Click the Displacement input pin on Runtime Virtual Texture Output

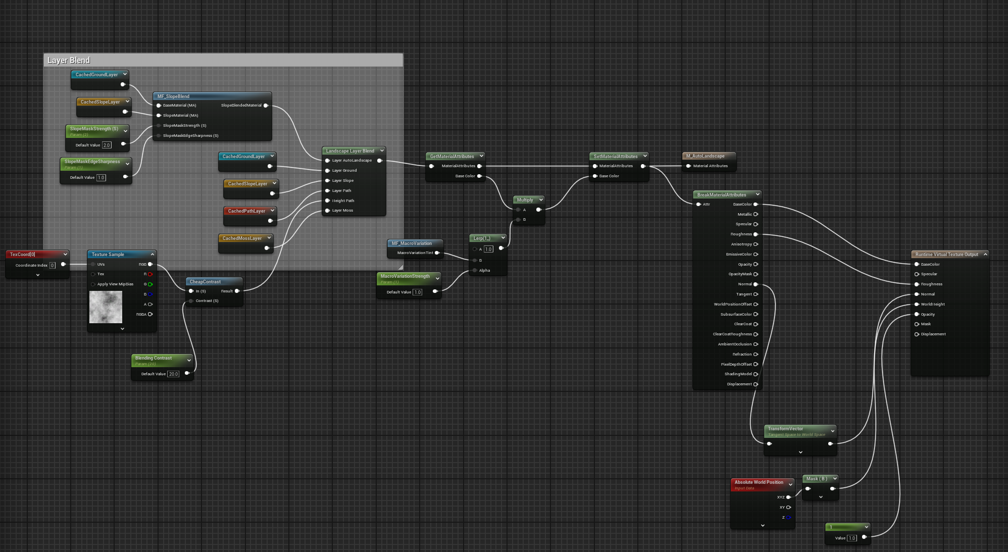(x=917, y=334)
